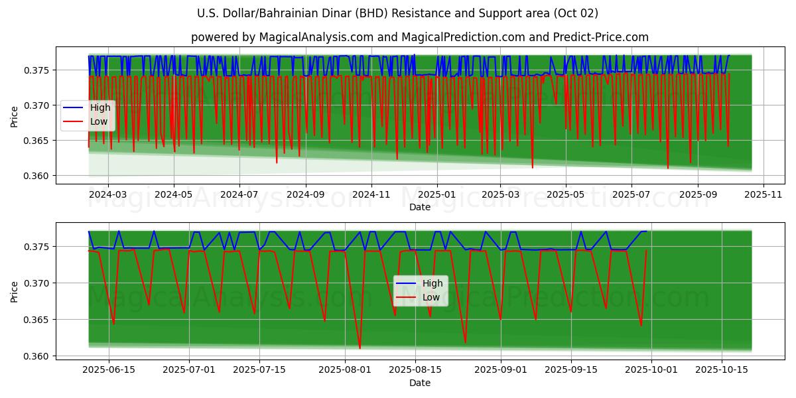Click the 'Price' y-axis label of lower chart
Image resolution: width=796 pixels, height=398 pixels.
coord(15,291)
